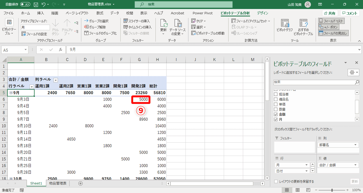Image resolution: width=363 pixels, height=193 pixels.
Task: Insert a slicer (スライサーの挿入)
Action: coord(137,21)
